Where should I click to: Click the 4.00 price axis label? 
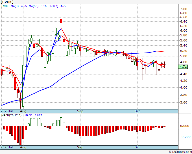pyautogui.click(x=184, y=88)
